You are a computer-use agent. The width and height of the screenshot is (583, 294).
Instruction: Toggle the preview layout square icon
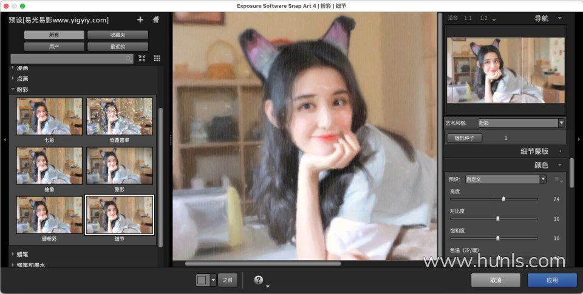(x=203, y=280)
